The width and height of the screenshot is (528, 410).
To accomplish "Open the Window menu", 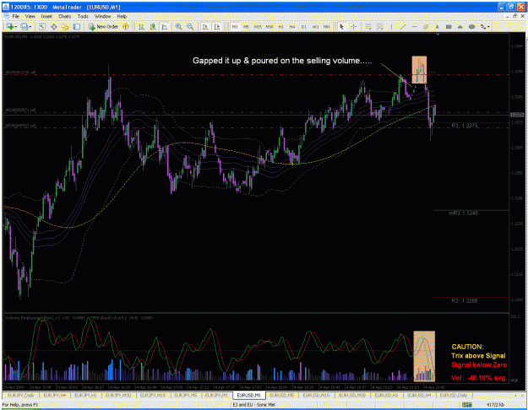I will click(102, 16).
